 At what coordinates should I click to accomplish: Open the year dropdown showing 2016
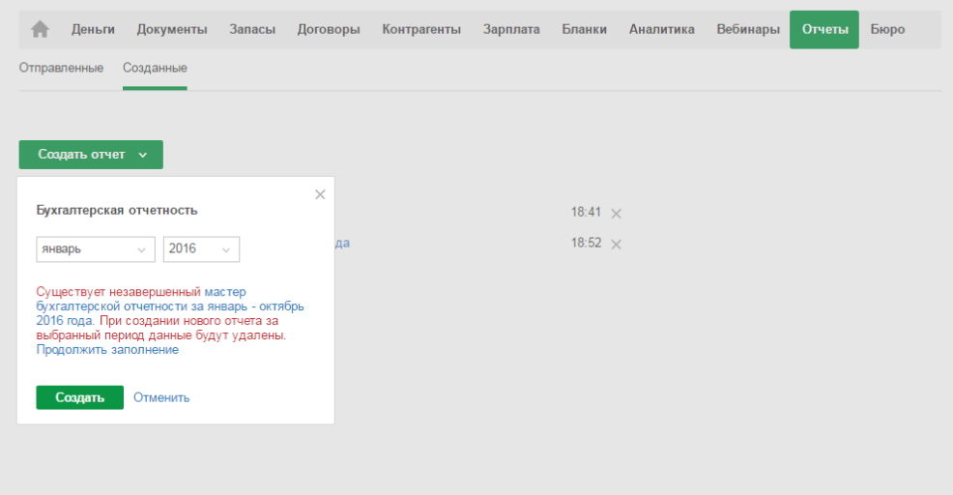pos(201,249)
